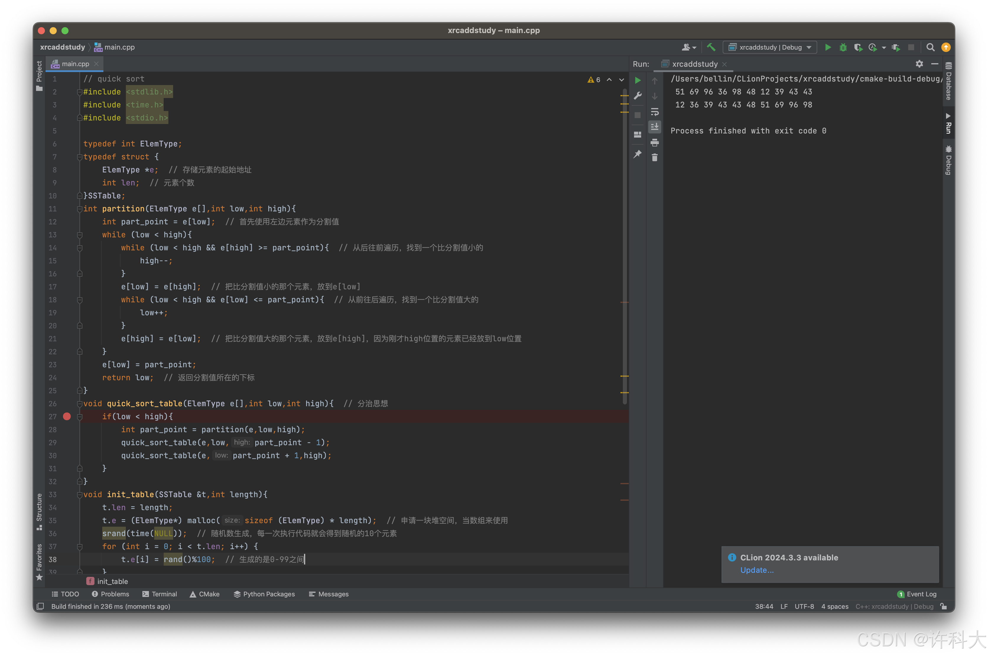Remove the breakpoint on line 27
This screenshot has height=656, width=988.
coord(66,416)
